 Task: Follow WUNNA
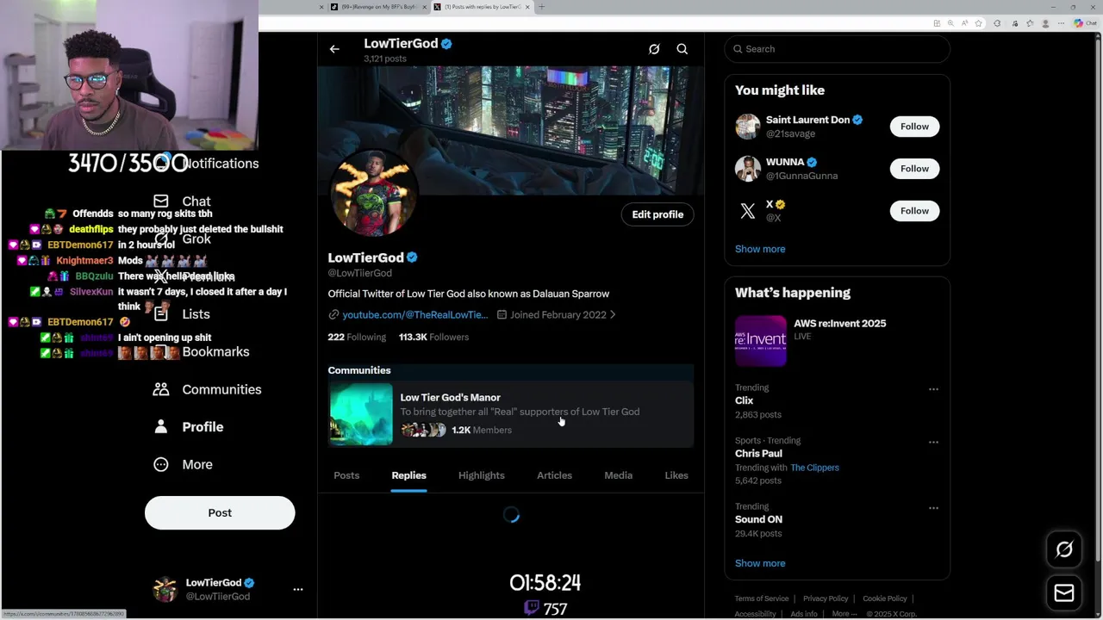(x=914, y=169)
